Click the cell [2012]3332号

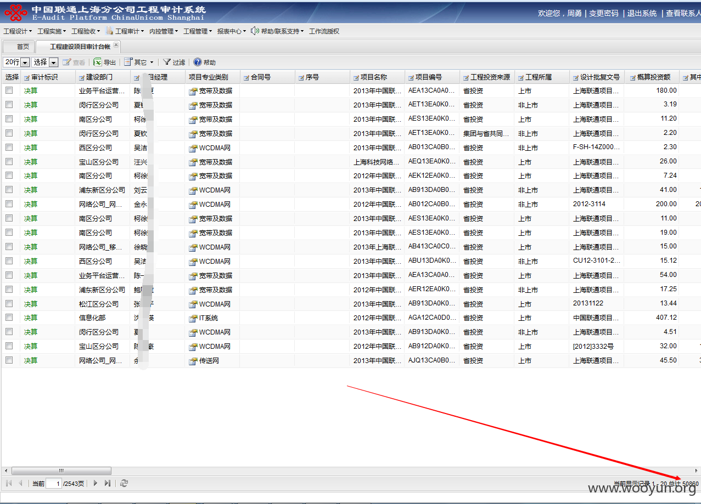(593, 346)
